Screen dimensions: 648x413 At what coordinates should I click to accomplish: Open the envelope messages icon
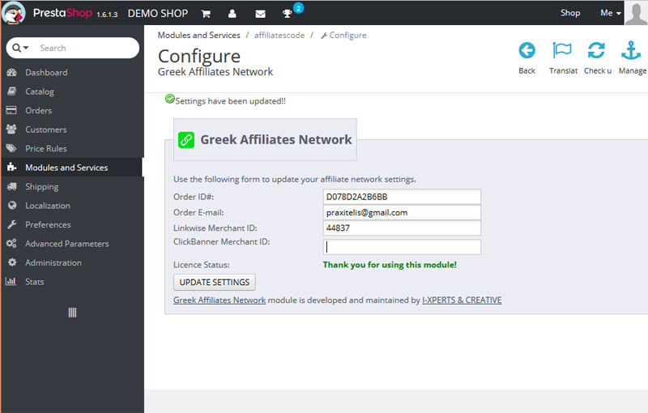260,14
